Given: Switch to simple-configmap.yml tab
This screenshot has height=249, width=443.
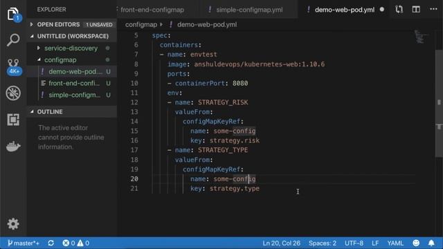Looking at the screenshot, I should click(x=249, y=10).
